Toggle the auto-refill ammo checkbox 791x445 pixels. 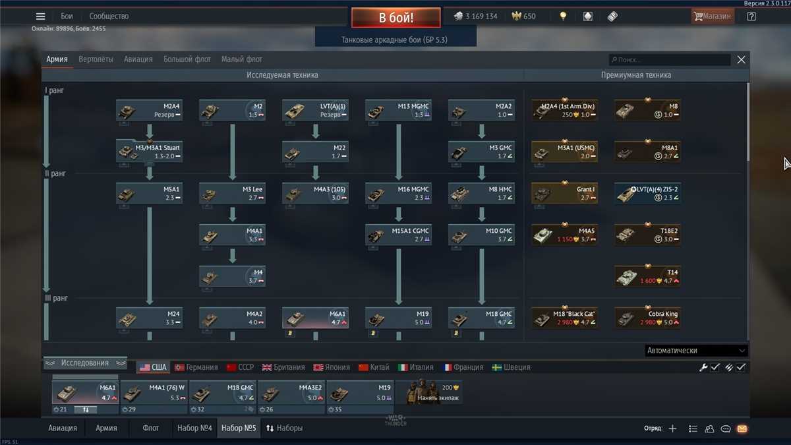(741, 367)
